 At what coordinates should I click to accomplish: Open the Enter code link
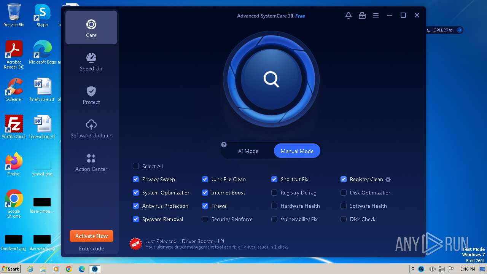(91, 249)
